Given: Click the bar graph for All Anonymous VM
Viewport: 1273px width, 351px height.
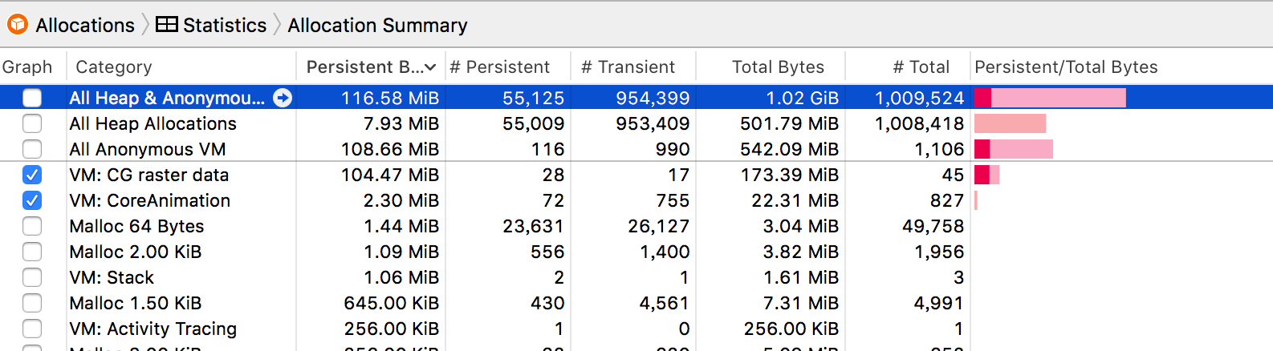Looking at the screenshot, I should click(x=1014, y=149).
